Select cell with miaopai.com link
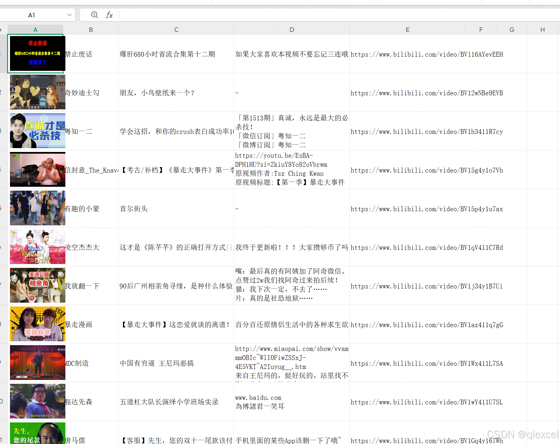The image size is (560, 444). [x=292, y=363]
